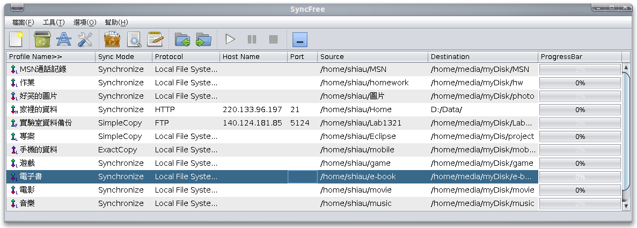Click the blue letter A toolbar icon
The width and height of the screenshot is (637, 228).
pos(64,39)
